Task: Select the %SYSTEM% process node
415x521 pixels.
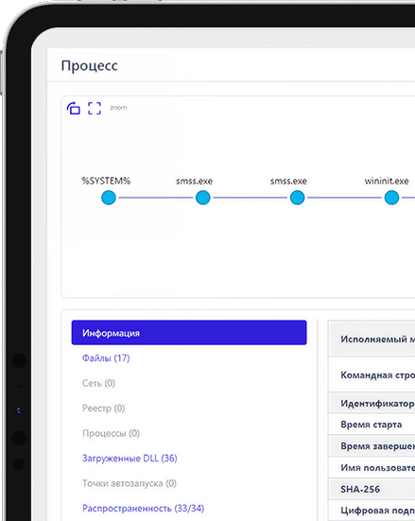Action: [x=109, y=198]
